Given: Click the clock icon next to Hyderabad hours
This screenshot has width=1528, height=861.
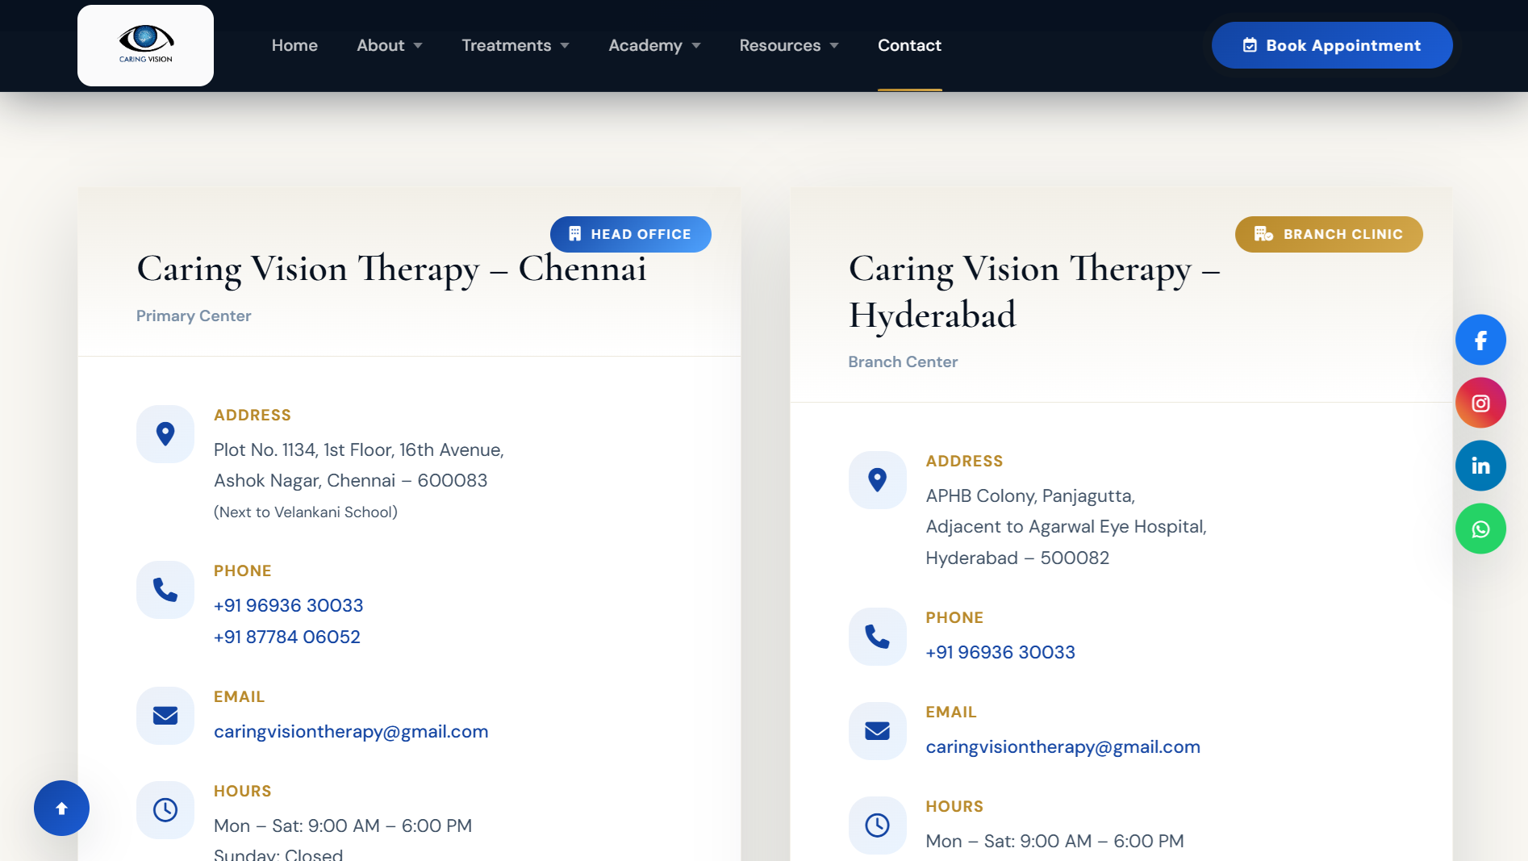Looking at the screenshot, I should pos(877,825).
